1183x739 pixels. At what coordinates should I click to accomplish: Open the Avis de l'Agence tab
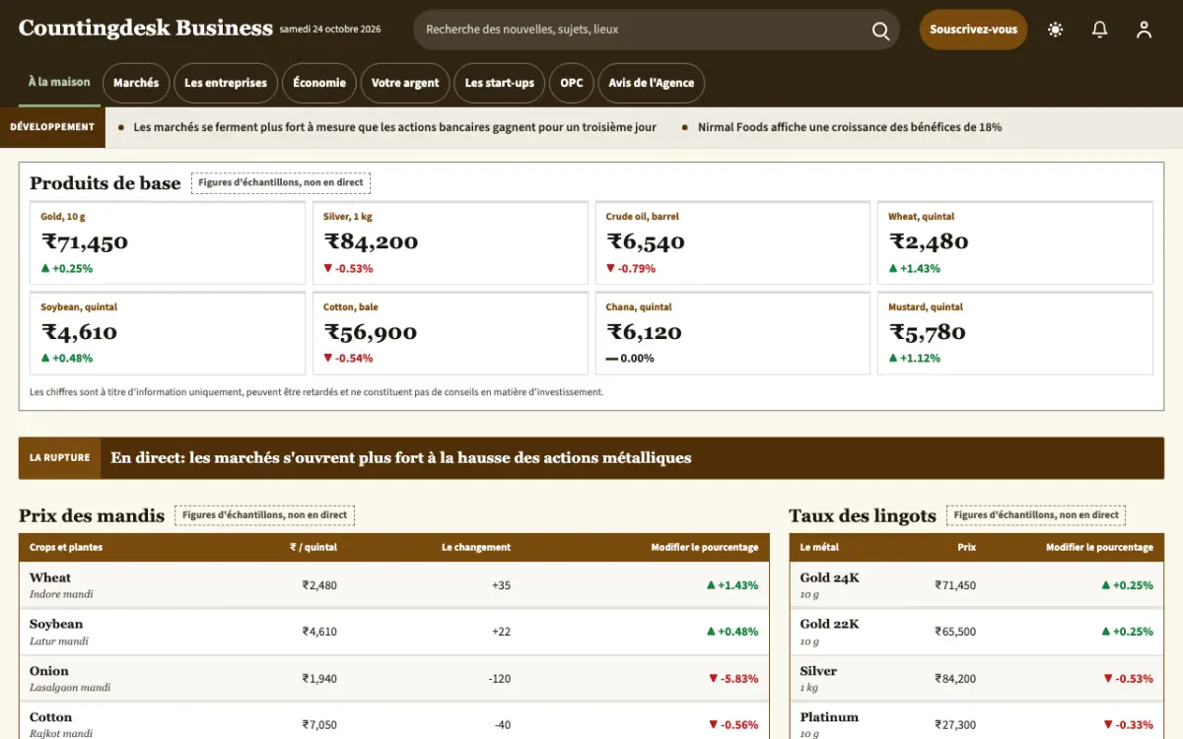tap(652, 83)
